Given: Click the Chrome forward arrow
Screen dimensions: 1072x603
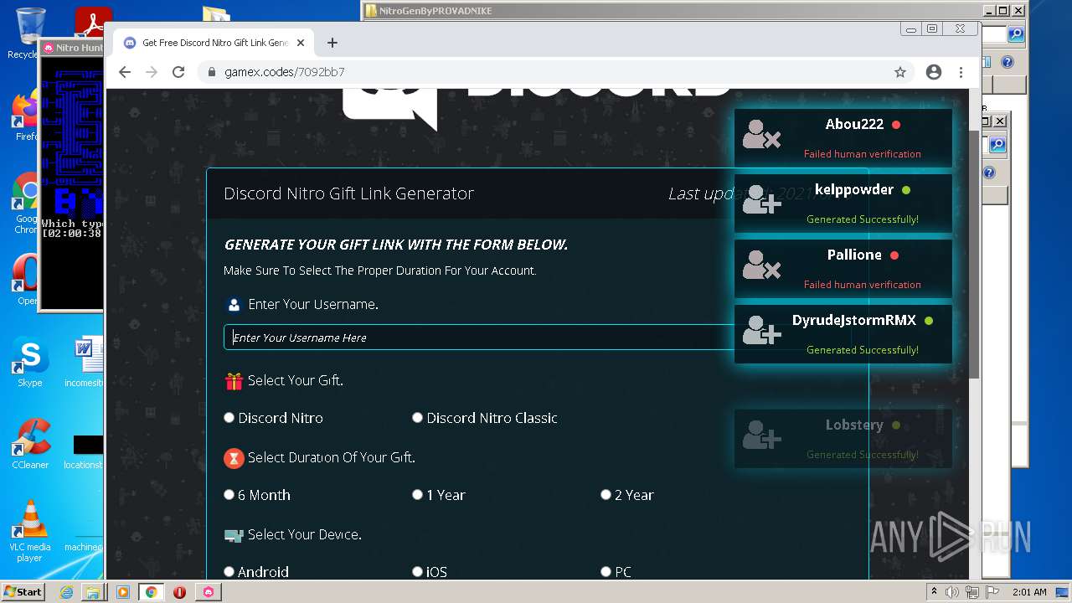Looking at the screenshot, I should click(x=152, y=72).
